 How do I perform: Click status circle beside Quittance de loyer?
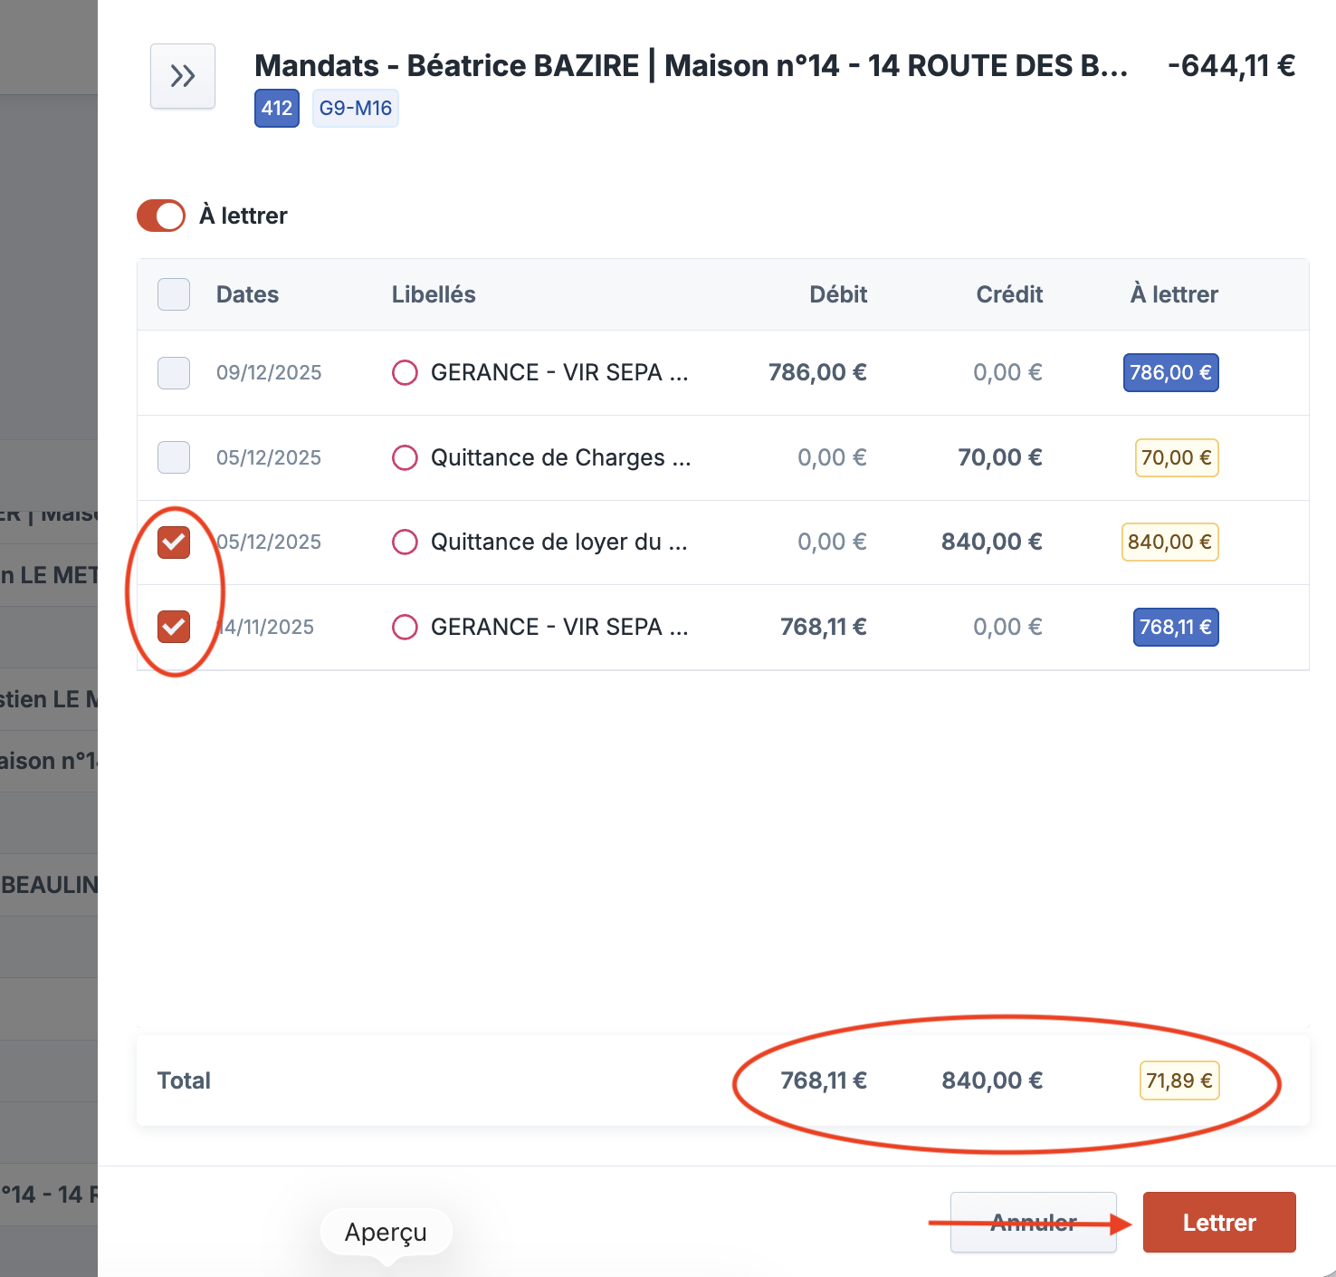pos(405,542)
